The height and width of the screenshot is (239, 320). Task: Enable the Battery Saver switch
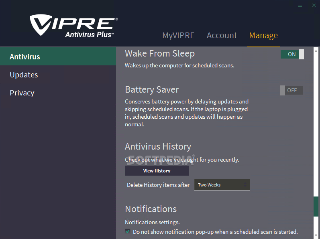[x=291, y=90]
